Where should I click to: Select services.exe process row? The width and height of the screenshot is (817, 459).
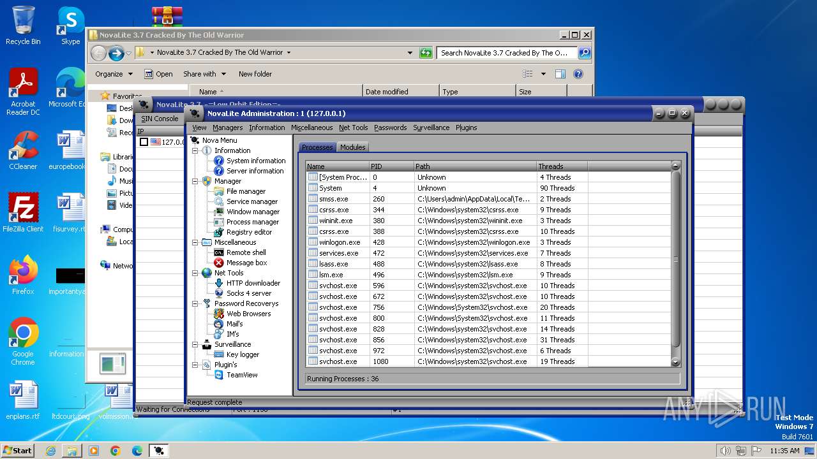[x=488, y=253]
